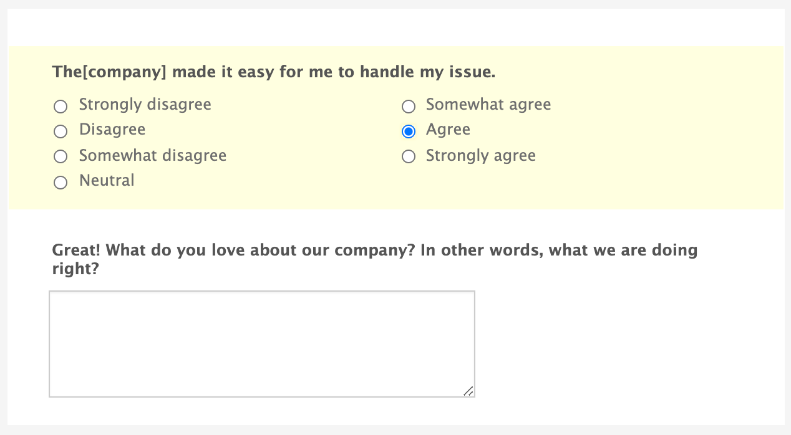Click the 'Strongly disagree' label text
The width and height of the screenshot is (791, 435).
click(145, 105)
